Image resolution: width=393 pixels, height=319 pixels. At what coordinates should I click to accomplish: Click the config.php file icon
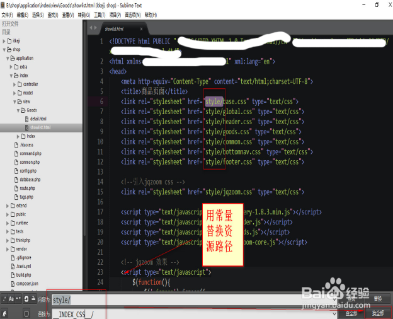pyautogui.click(x=16, y=171)
